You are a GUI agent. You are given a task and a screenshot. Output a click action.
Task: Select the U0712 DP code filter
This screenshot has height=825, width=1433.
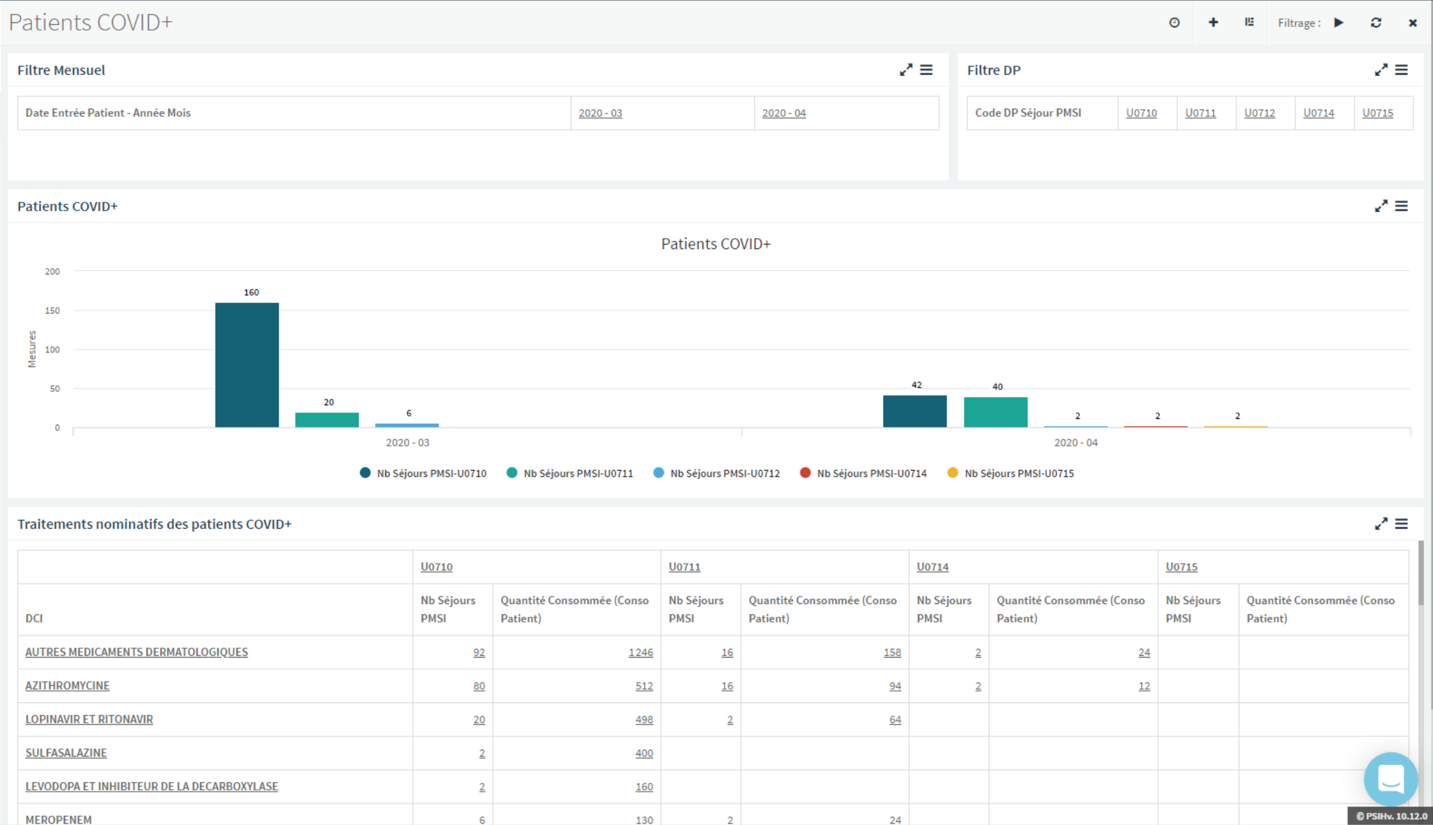click(1259, 113)
